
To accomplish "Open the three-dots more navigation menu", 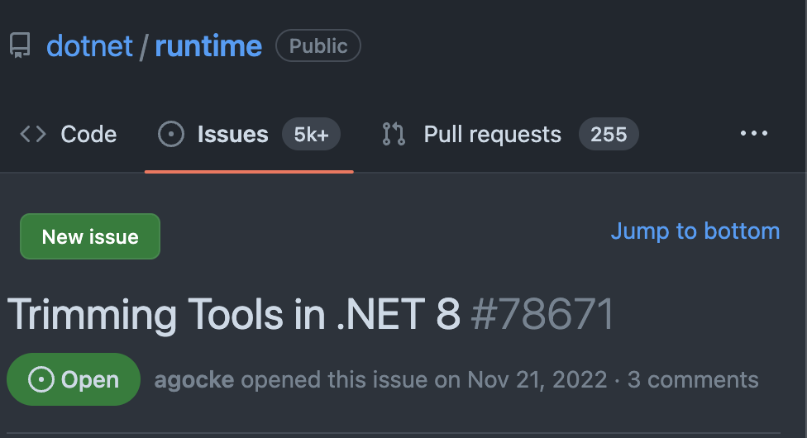I will pos(754,134).
